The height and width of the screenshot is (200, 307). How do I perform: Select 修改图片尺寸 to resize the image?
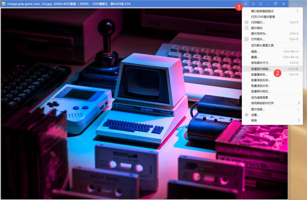[261, 63]
